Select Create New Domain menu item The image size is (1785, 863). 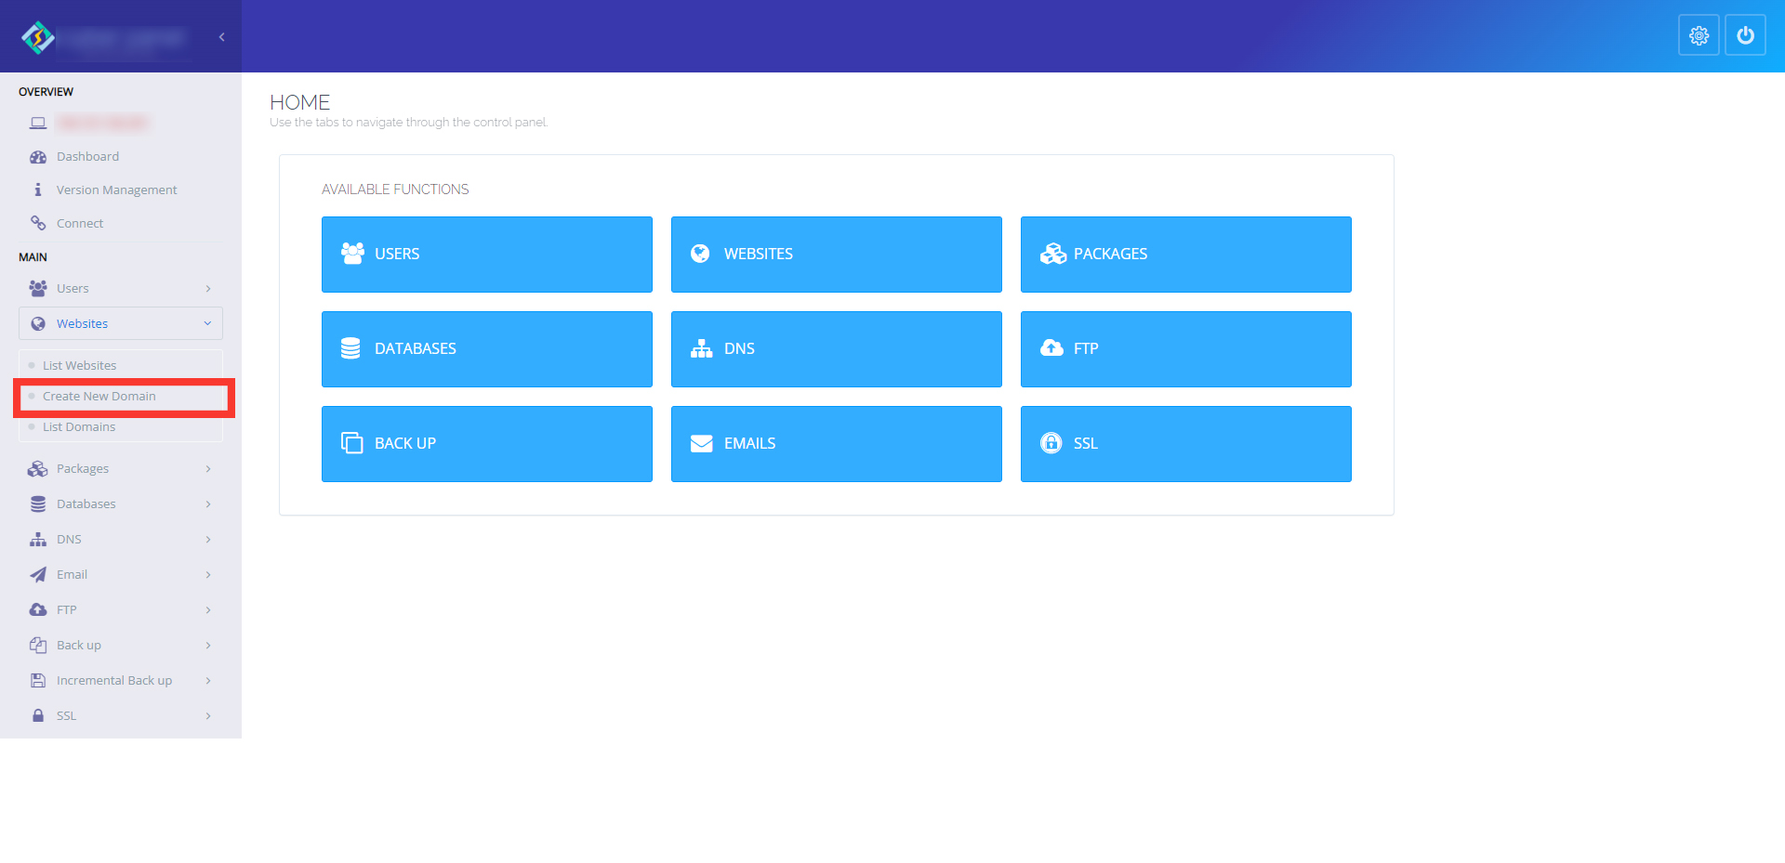pyautogui.click(x=99, y=397)
